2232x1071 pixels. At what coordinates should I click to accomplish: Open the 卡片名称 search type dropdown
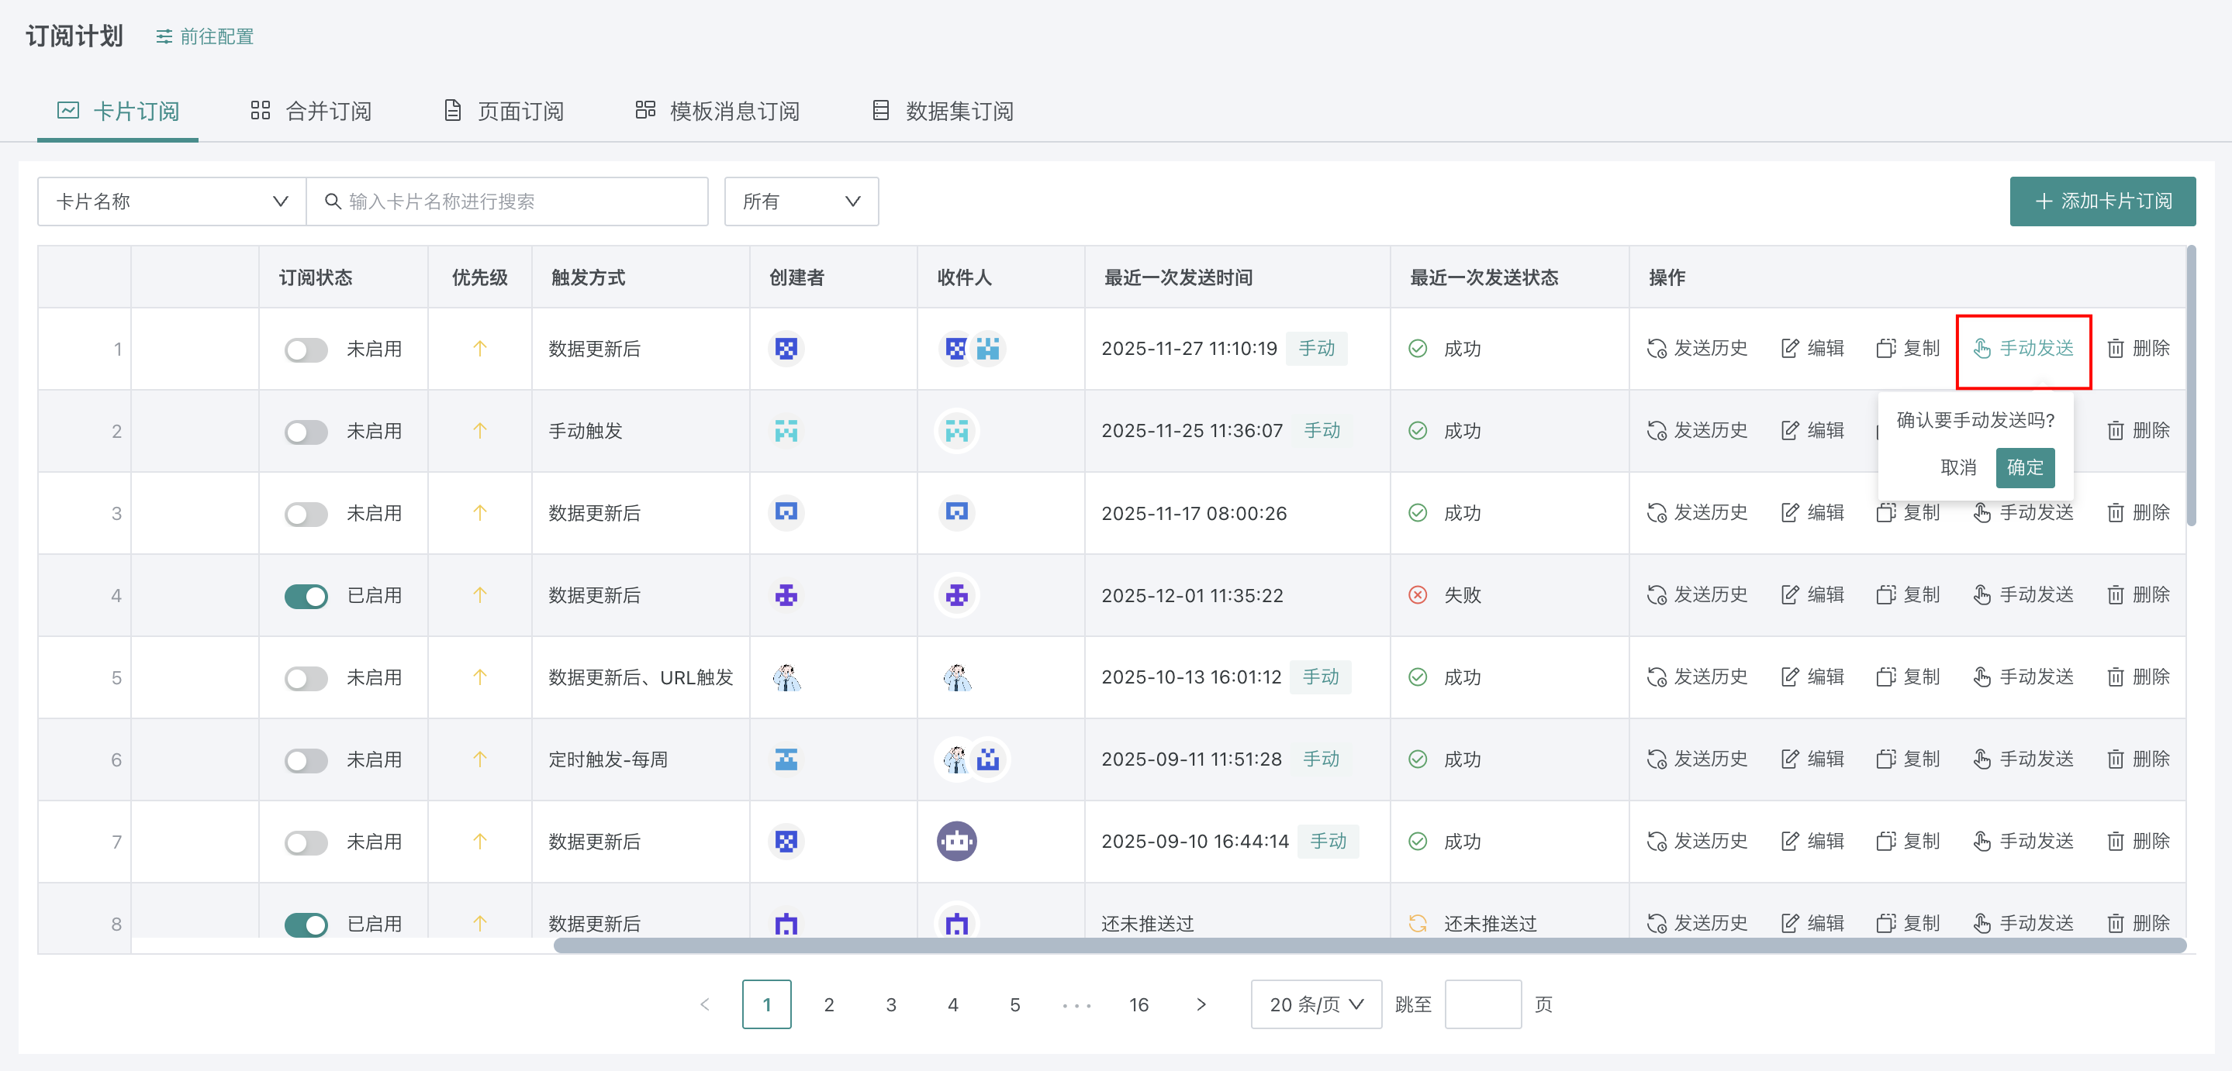point(171,201)
